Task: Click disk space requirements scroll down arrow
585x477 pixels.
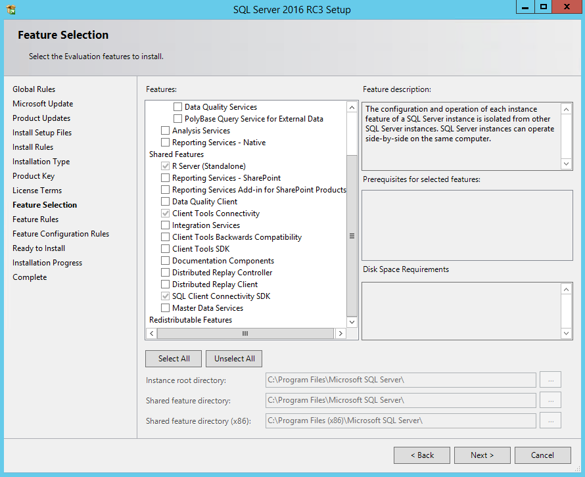Action: point(566,333)
